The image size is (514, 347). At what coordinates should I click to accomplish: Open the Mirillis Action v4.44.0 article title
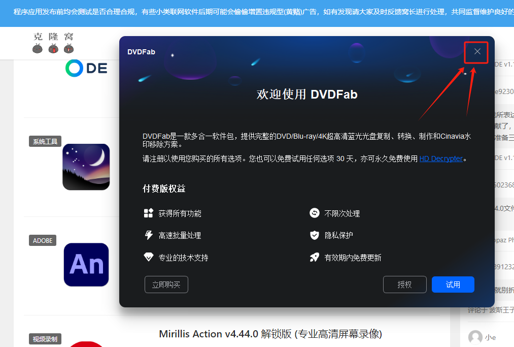pos(270,334)
